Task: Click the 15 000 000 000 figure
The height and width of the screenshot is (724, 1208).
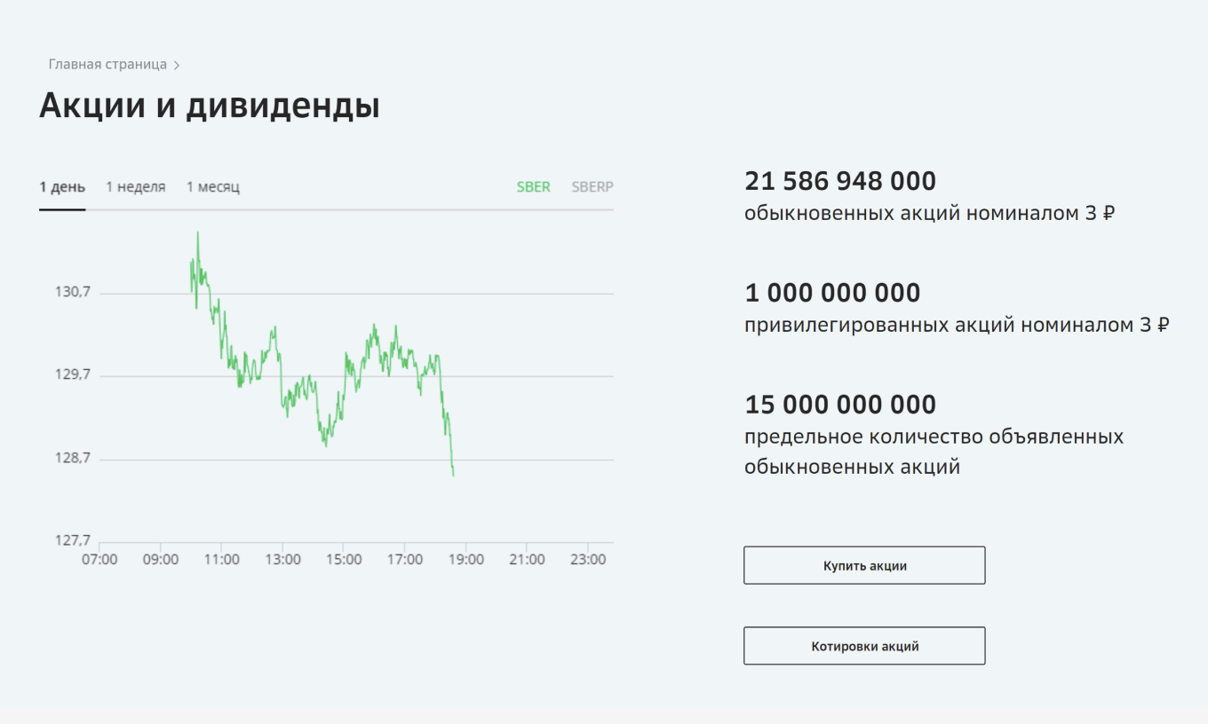Action: click(x=840, y=405)
